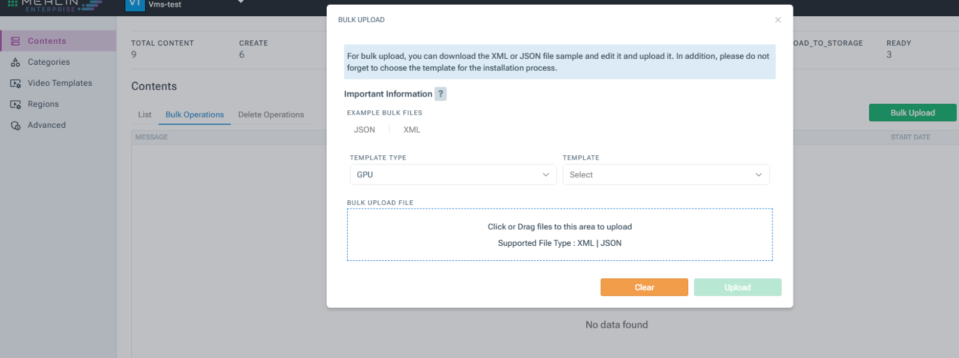This screenshot has height=358, width=959.
Task: Click the Advanced sidebar icon
Action: coord(16,125)
